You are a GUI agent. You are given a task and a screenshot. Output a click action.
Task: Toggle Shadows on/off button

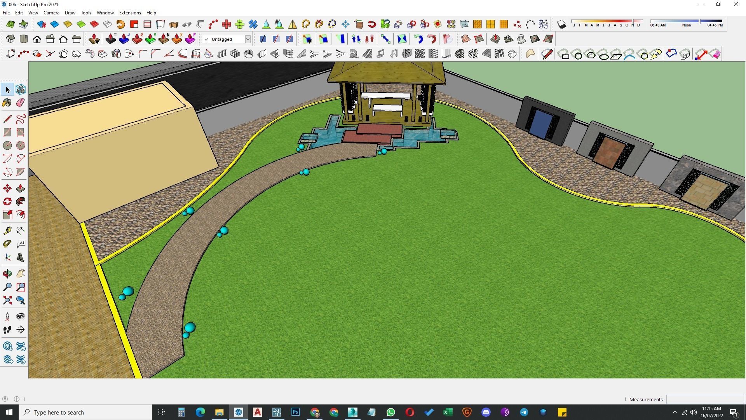coord(561,24)
